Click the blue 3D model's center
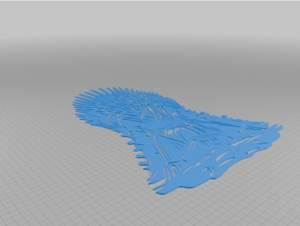Screen dimensions: 300x226 click(182, 139)
